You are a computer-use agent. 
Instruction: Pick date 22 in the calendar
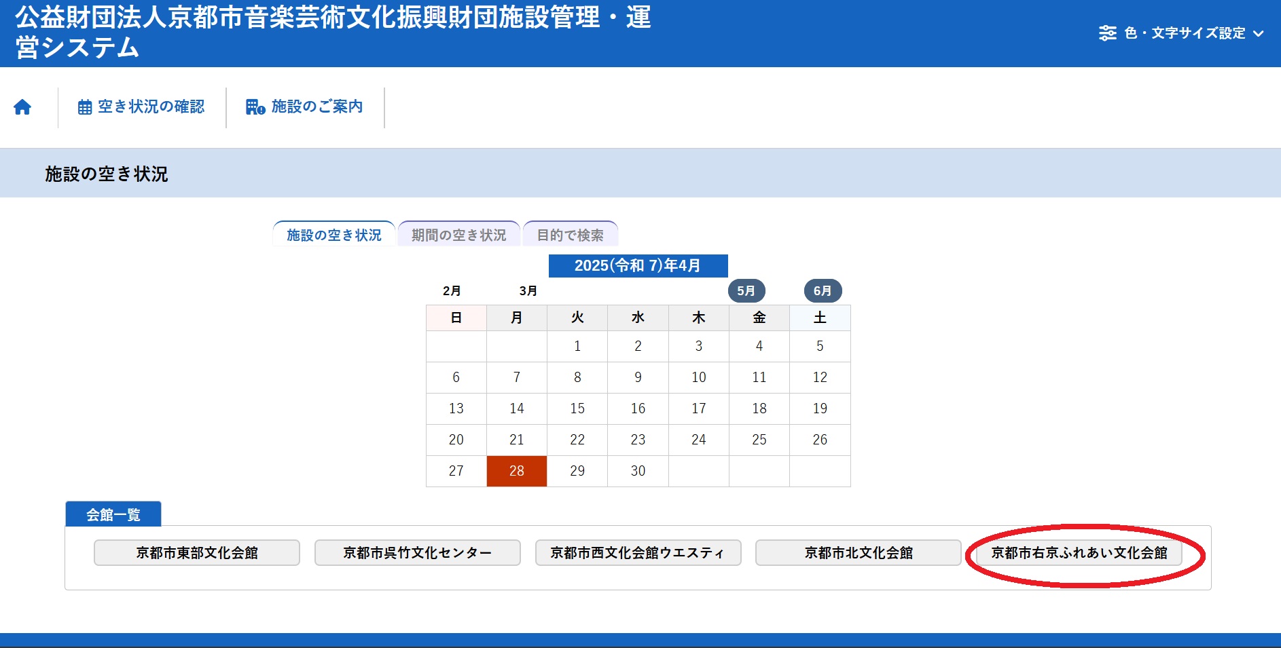pos(577,440)
